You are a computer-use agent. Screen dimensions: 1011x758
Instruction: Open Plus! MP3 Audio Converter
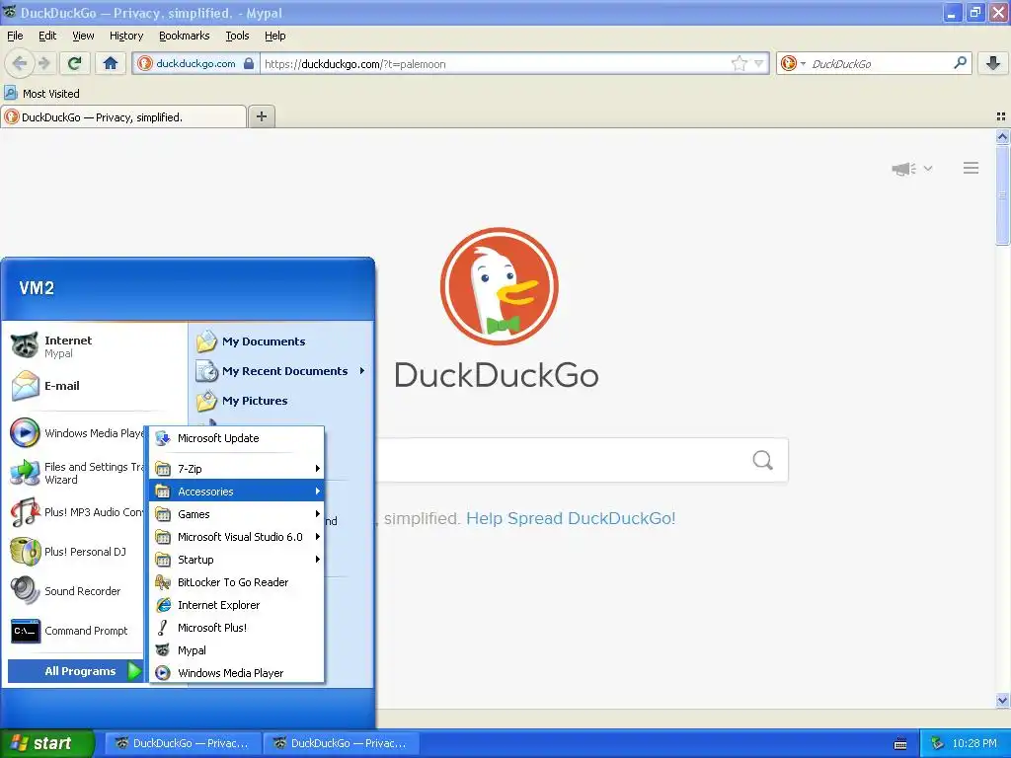pos(77,512)
